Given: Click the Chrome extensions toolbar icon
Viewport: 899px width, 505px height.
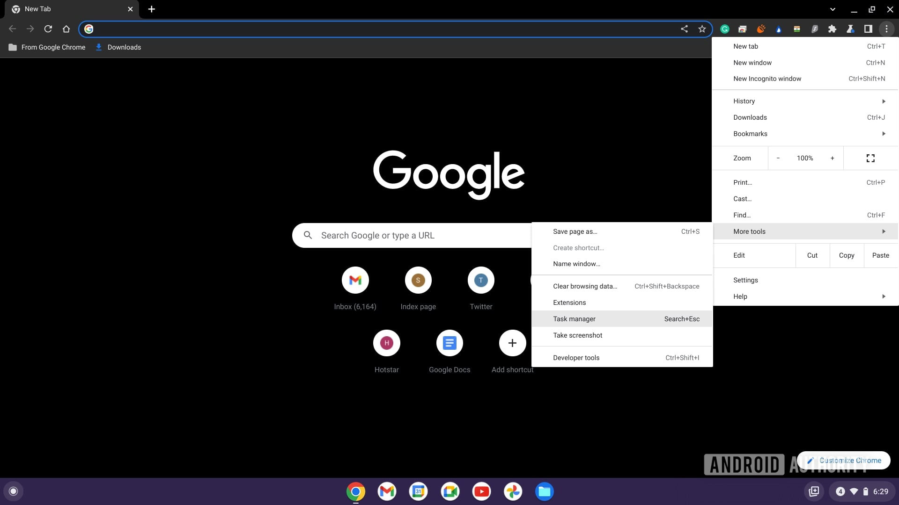Looking at the screenshot, I should click(x=833, y=29).
